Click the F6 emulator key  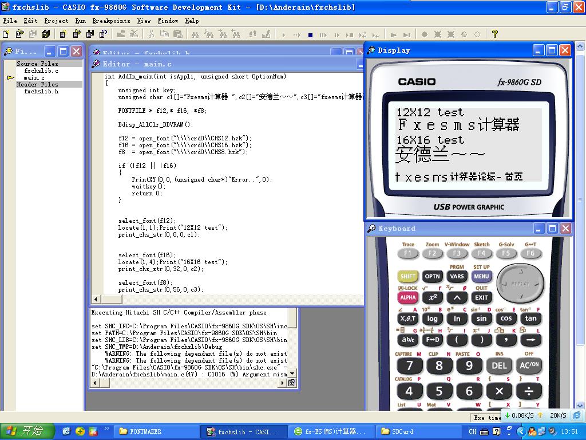pos(530,254)
